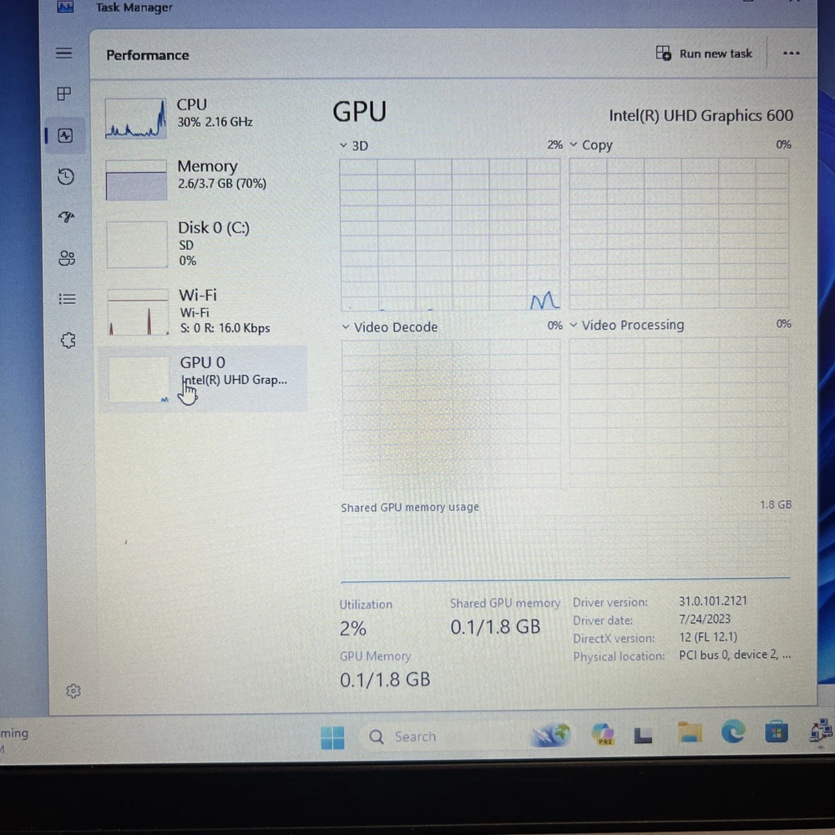
Task: Go to the Processes page icon
Action: pyautogui.click(x=64, y=94)
